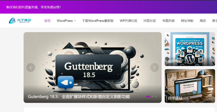Click the hosting server promo banner text
Screen dimensions: 217x112
click(34, 7)
